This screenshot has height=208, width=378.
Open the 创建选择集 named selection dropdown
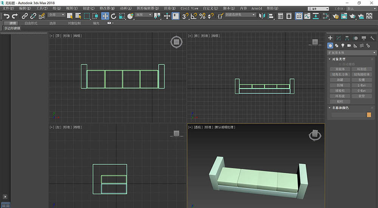pos(241,15)
